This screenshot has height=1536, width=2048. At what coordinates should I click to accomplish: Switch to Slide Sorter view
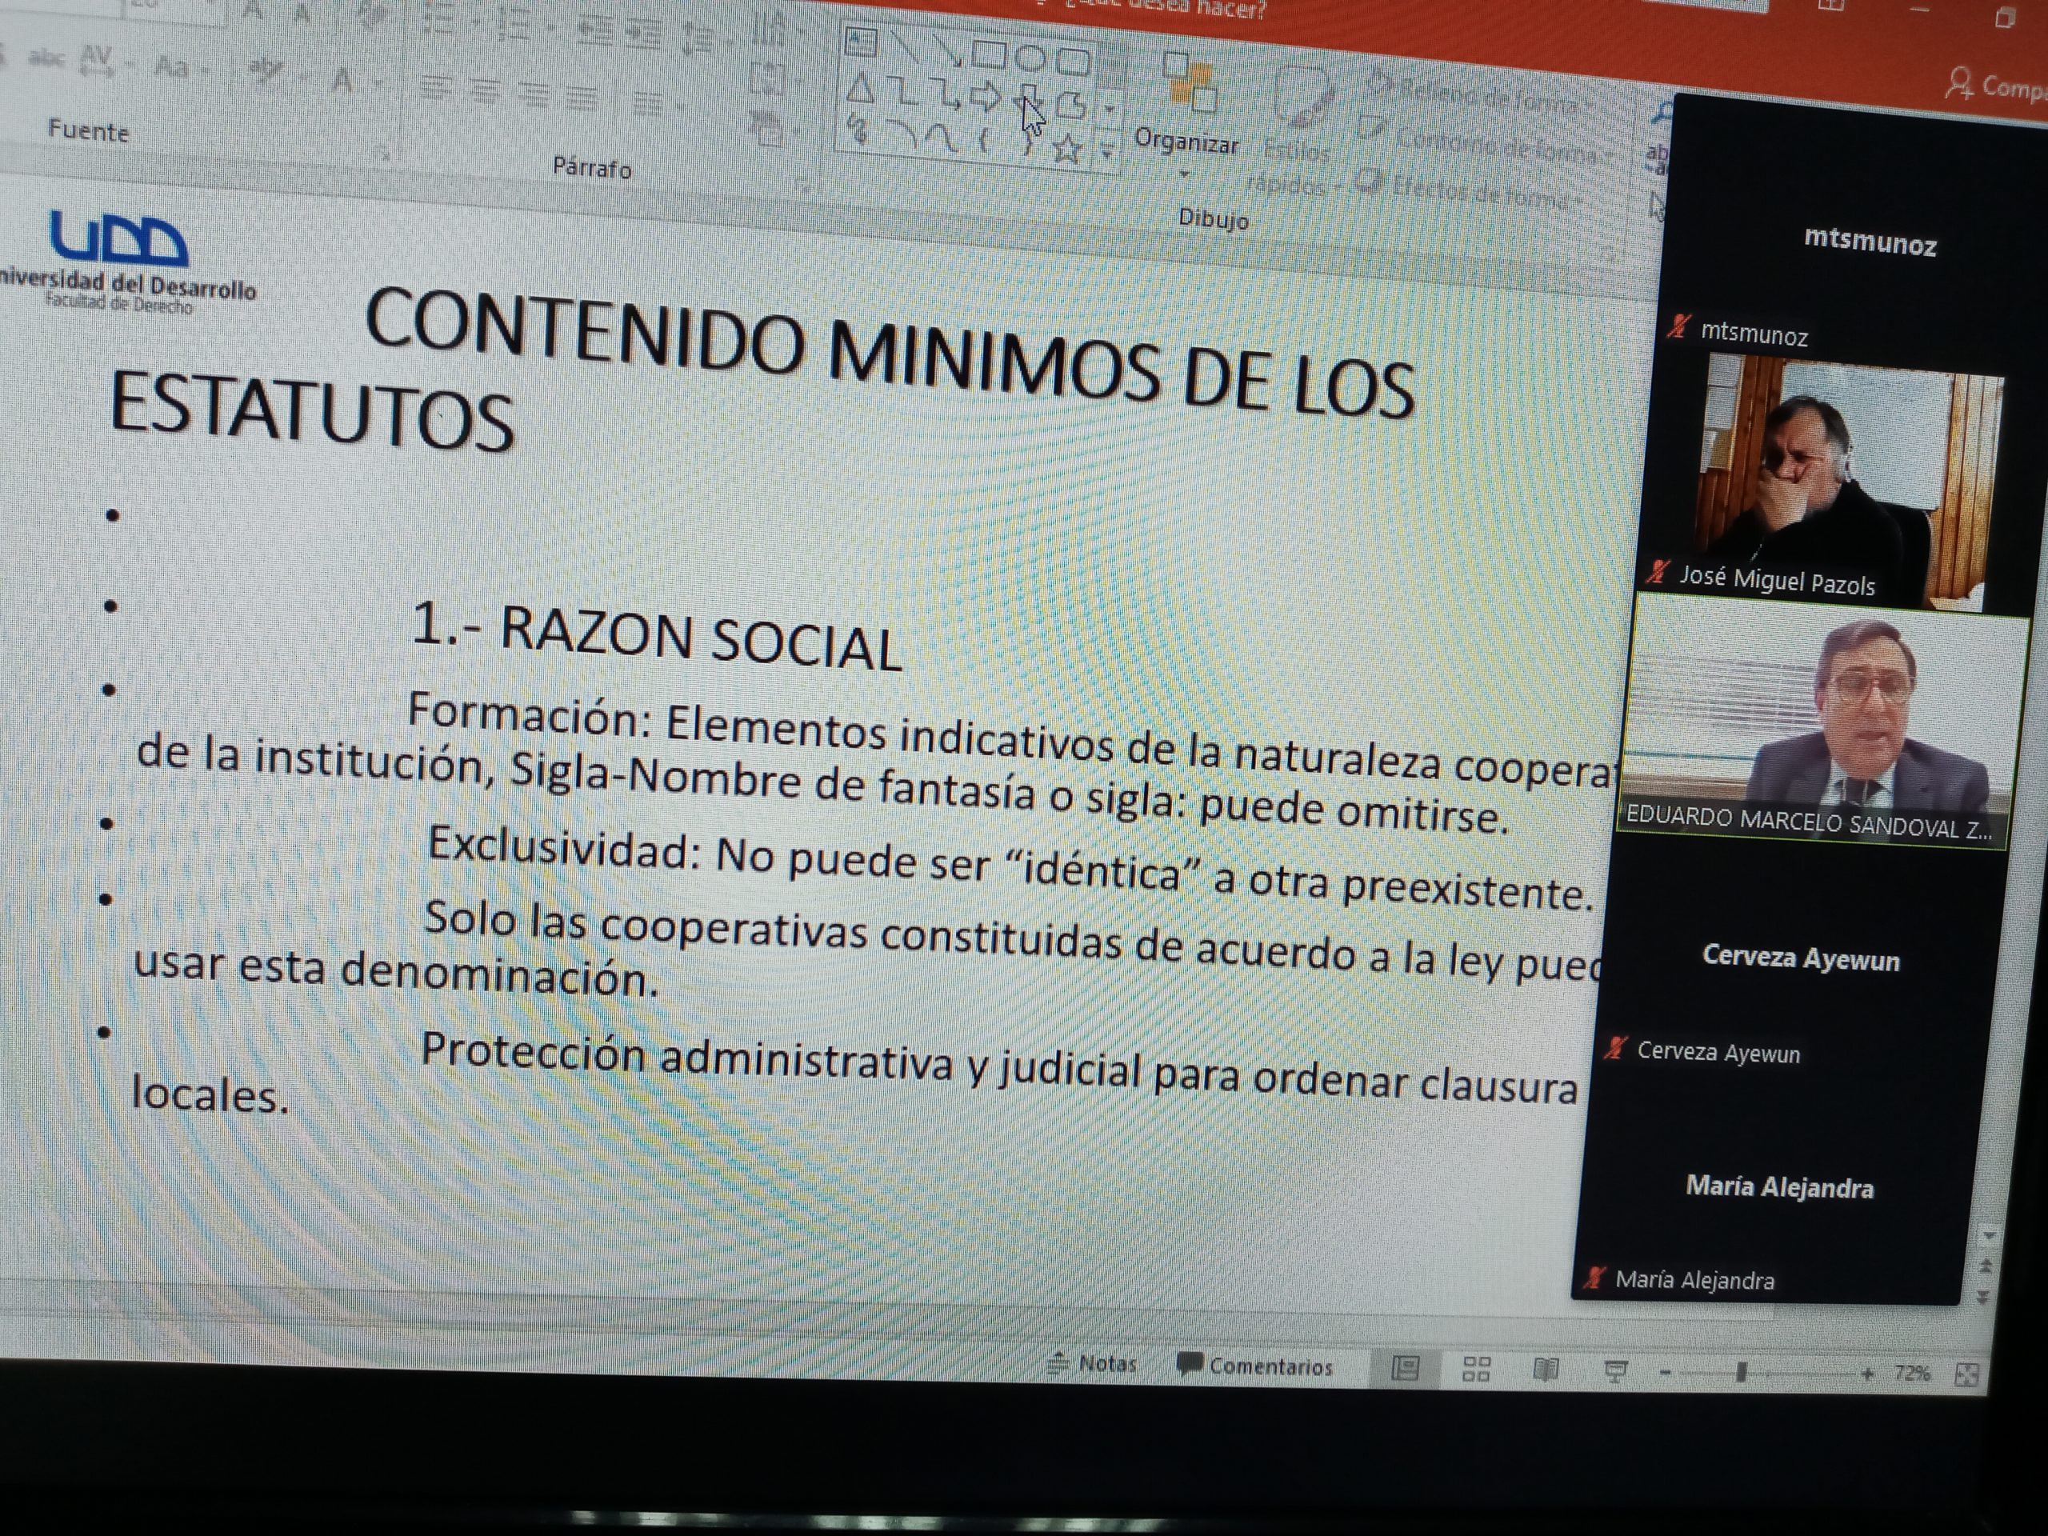pyautogui.click(x=1476, y=1369)
